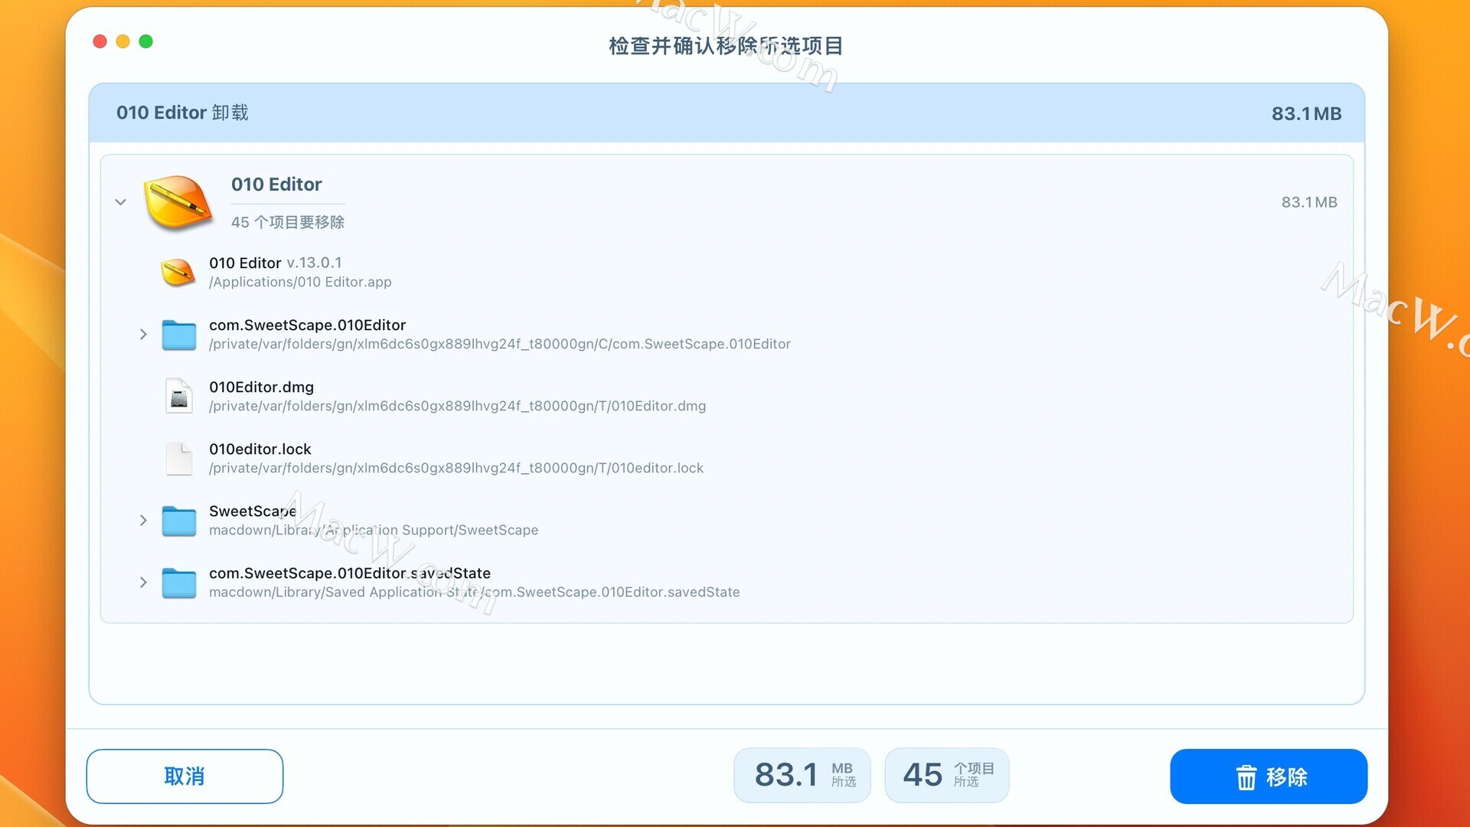Click the large 010 Editor app icon

(x=178, y=203)
